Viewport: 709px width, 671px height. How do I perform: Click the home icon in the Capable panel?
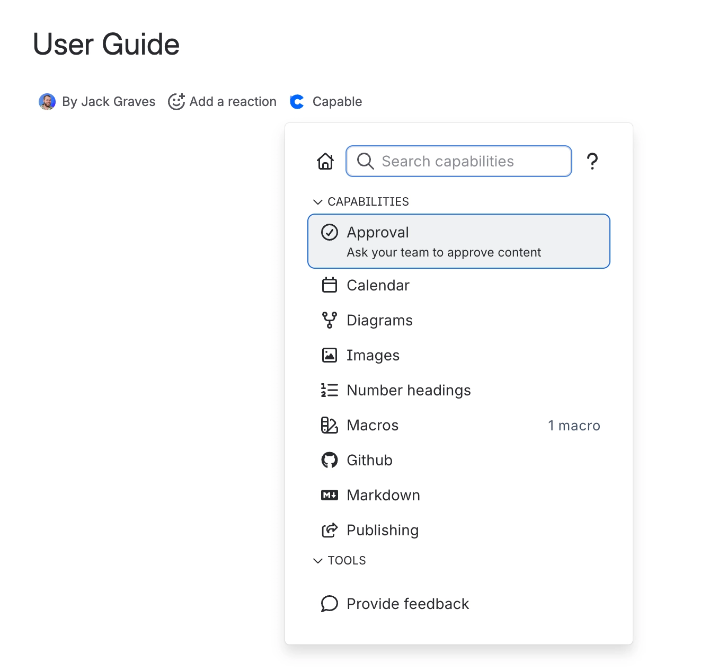tap(325, 161)
